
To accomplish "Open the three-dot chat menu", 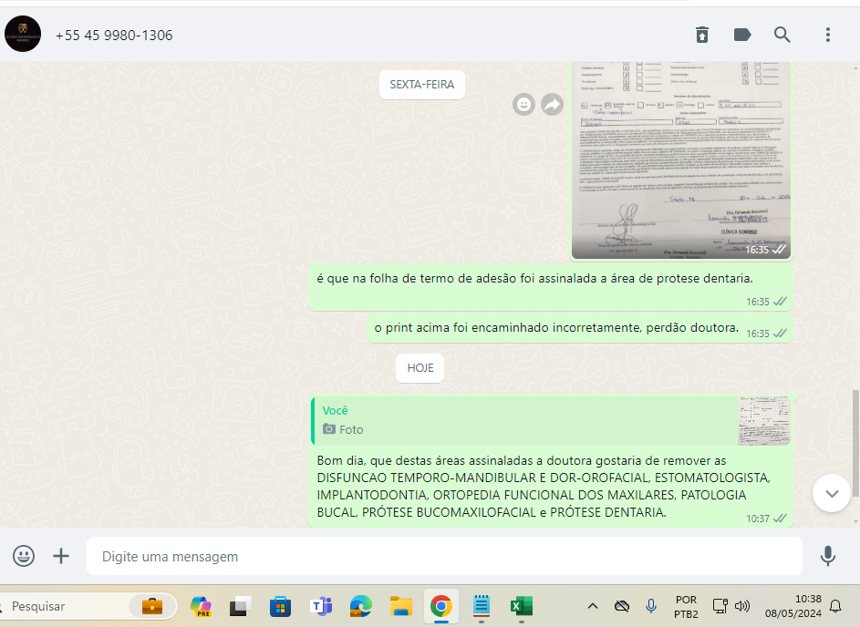I will 828,35.
